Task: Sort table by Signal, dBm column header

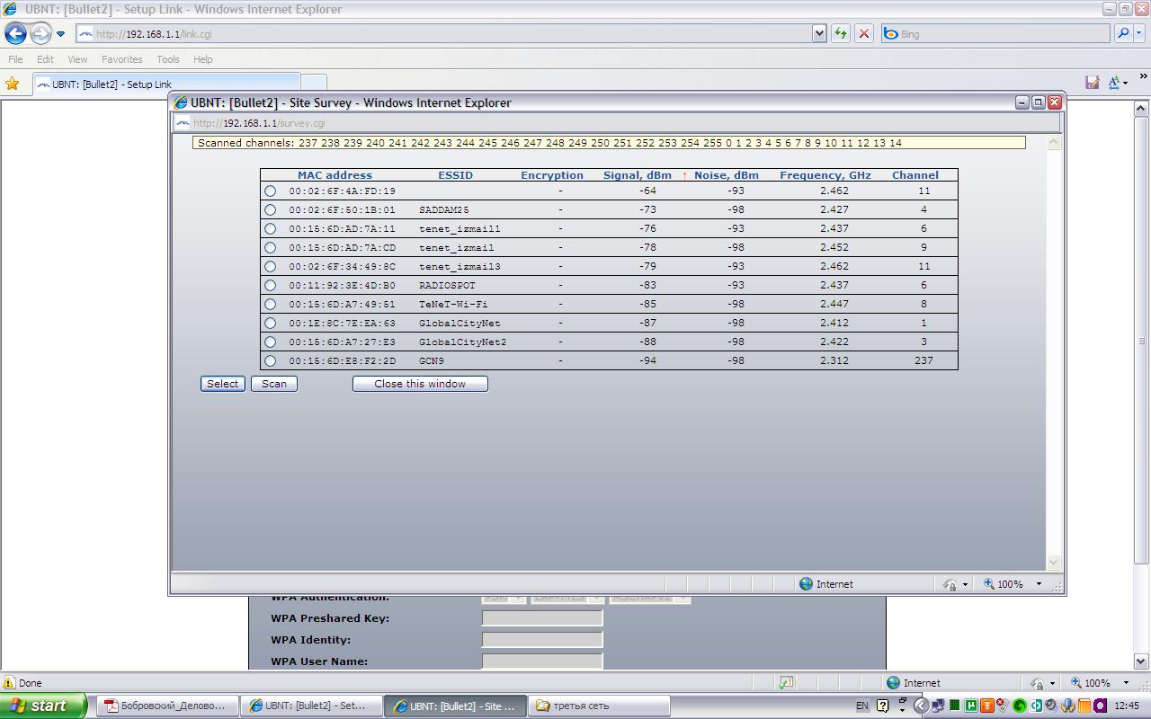Action: click(637, 175)
